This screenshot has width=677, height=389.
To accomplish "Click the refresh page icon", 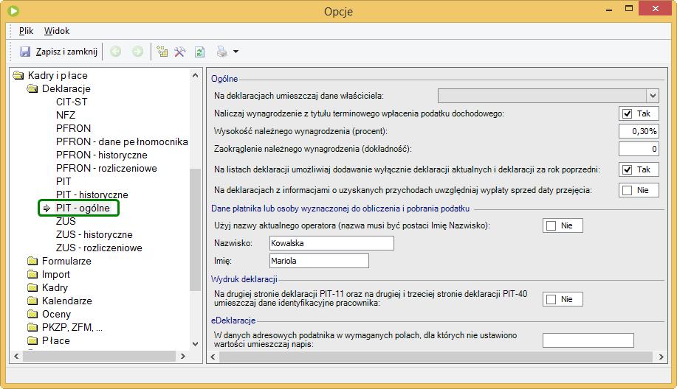I will point(199,52).
